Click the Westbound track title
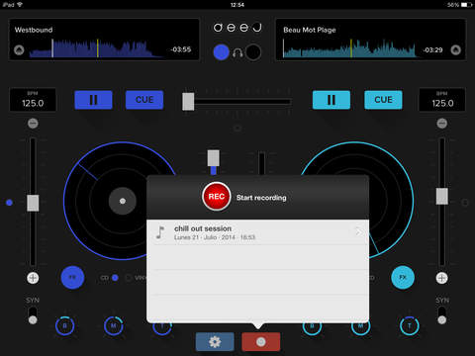This screenshot has height=356, width=475. tap(34, 30)
